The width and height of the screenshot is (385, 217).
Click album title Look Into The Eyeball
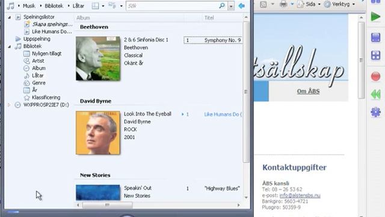[147, 114]
